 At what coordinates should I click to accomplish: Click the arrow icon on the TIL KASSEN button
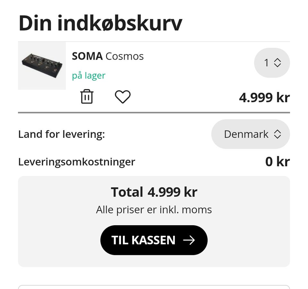[x=189, y=240]
